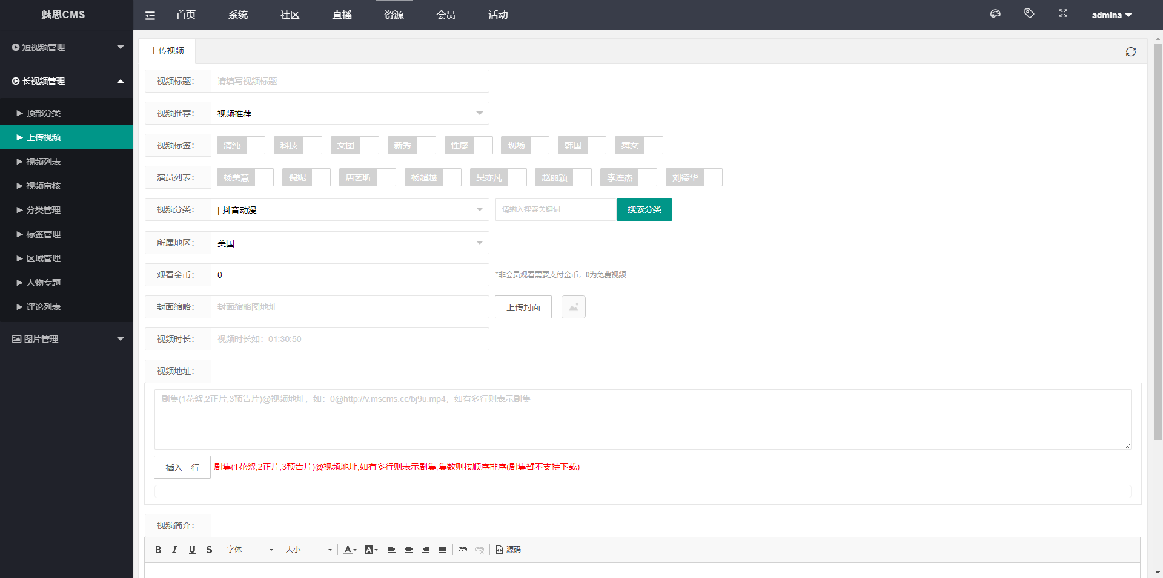Viewport: 1163px width, 578px height.
Task: Open the 字体 font dropdown
Action: [x=250, y=550]
